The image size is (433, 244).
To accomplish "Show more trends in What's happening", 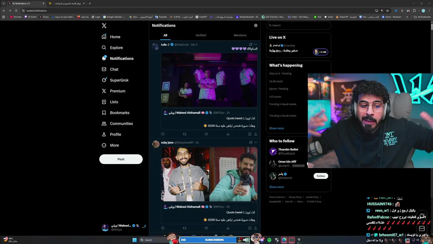I will pos(276,128).
